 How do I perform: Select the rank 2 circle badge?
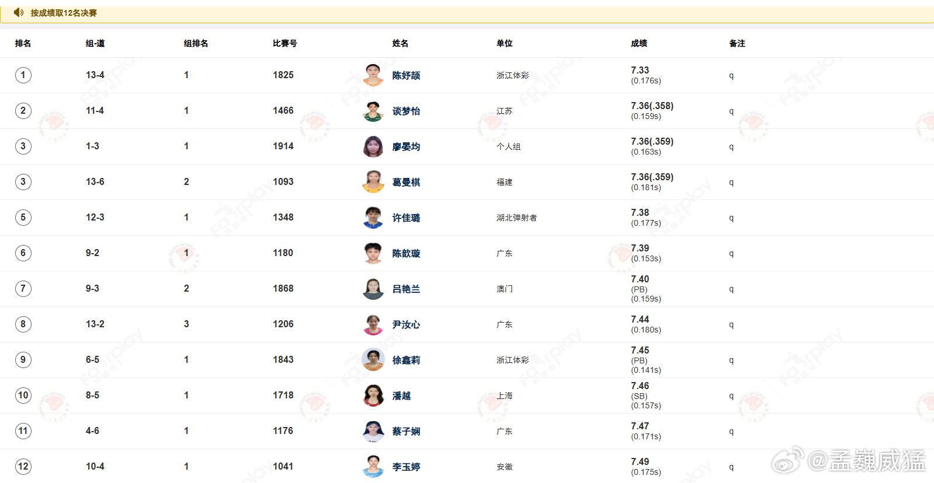[23, 111]
